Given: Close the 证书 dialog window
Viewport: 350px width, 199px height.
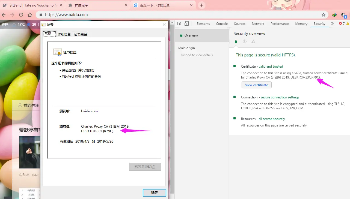Looking at the screenshot, I should (164, 25).
